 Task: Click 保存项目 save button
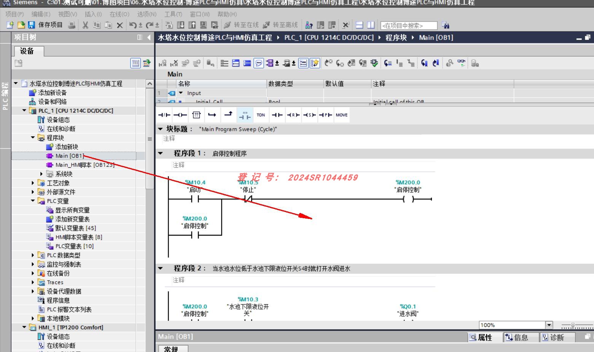46,25
